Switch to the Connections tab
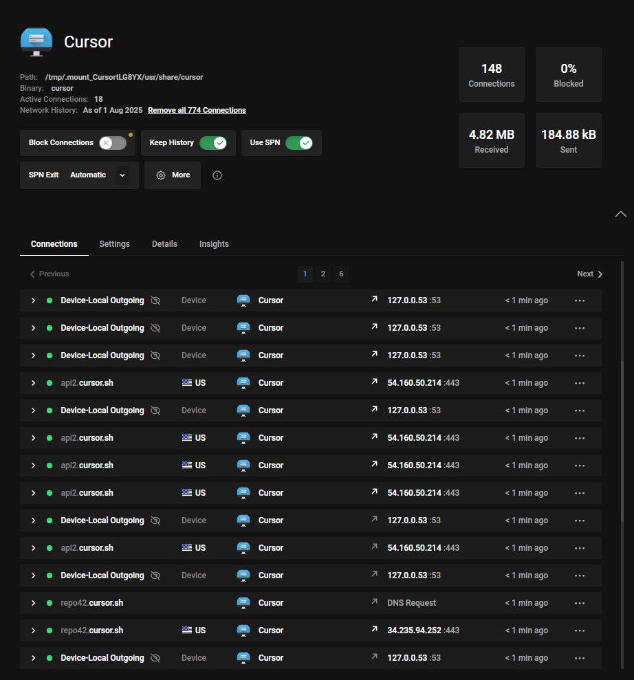Screen dimensions: 634x680 54,243
